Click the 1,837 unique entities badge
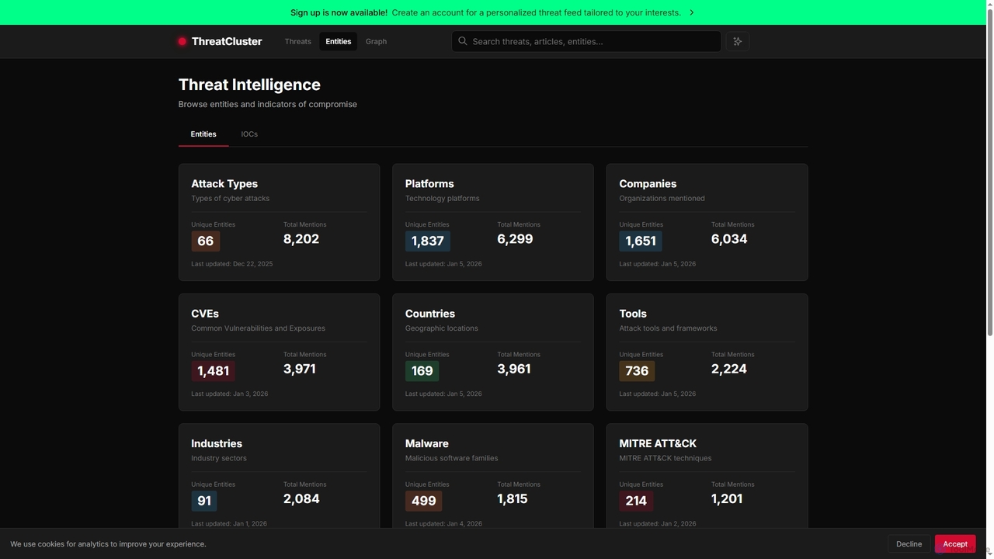The height and width of the screenshot is (559, 994). coord(428,241)
